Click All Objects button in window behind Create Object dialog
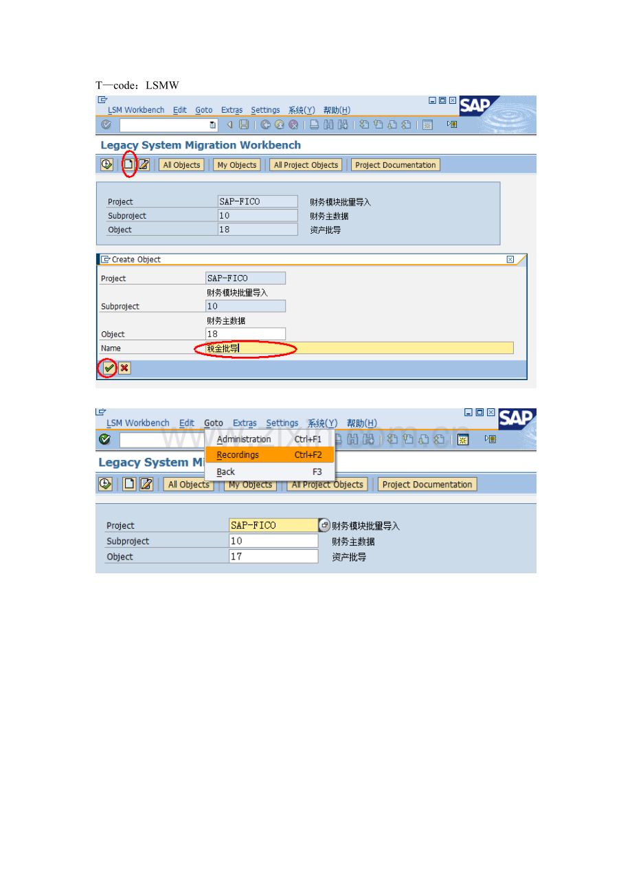Image resolution: width=632 pixels, height=895 pixels. coord(182,165)
